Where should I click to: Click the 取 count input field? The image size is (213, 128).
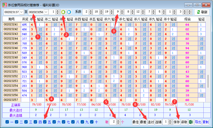tap(113, 122)
